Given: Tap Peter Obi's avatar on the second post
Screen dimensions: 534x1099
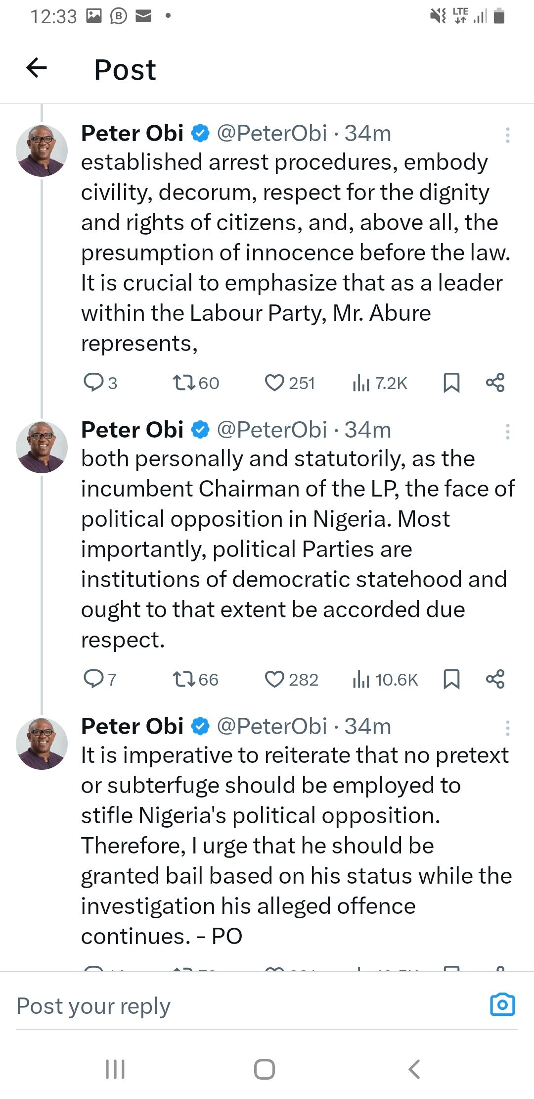Looking at the screenshot, I should pos(42,447).
